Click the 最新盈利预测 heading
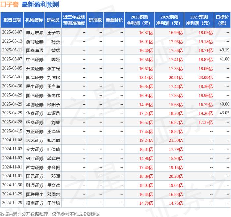231x217 pixels. click(40, 4)
